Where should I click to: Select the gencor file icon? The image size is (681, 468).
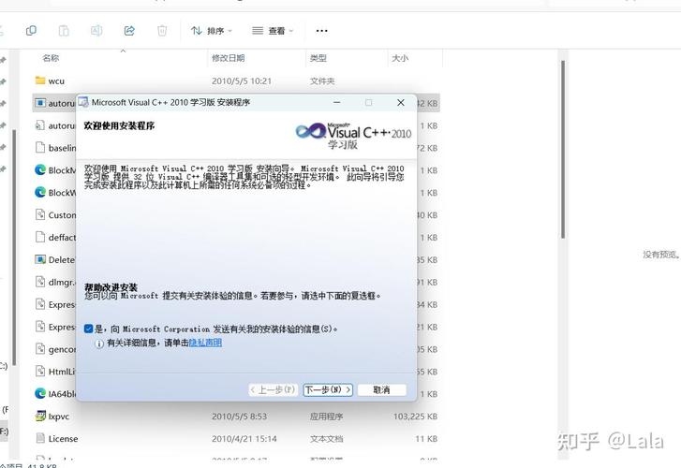click(40, 348)
